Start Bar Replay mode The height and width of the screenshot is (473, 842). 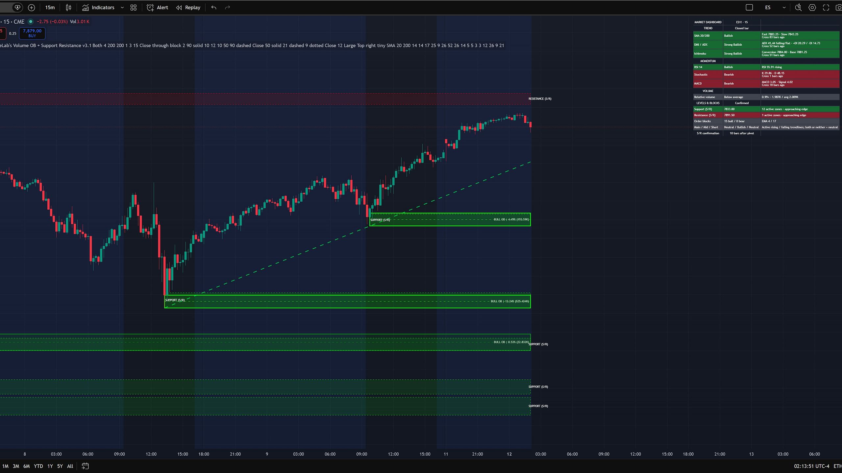[188, 7]
